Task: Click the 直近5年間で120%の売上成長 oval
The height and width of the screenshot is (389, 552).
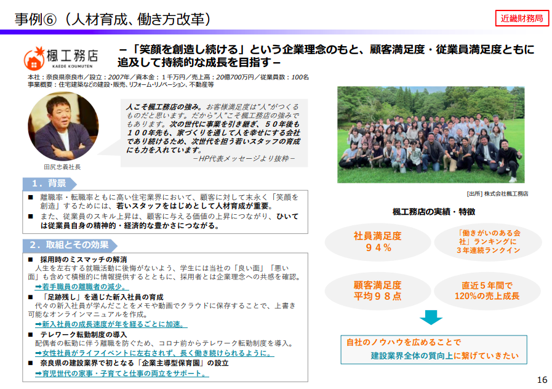Action: tap(487, 291)
